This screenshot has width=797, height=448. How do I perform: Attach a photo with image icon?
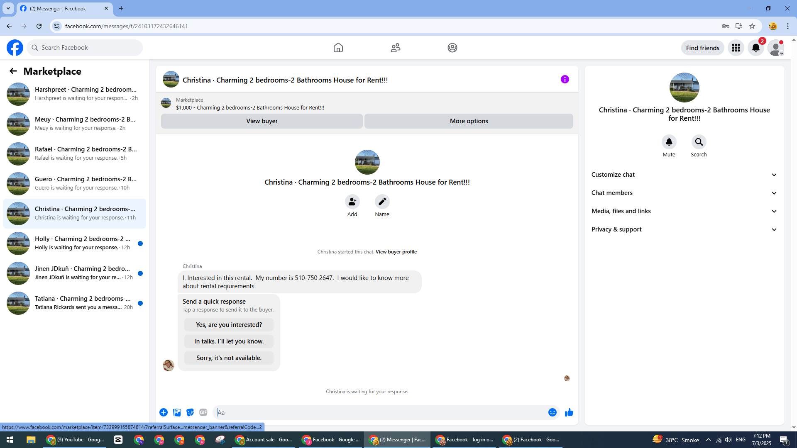coord(177,412)
